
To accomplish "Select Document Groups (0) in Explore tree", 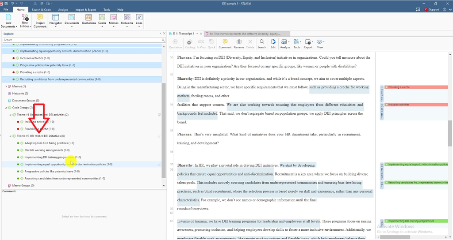I will tap(26, 101).
